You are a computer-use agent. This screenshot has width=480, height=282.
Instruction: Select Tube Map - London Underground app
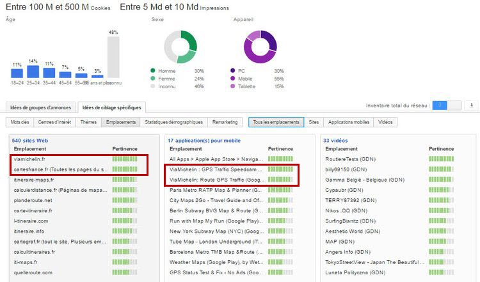(x=216, y=242)
